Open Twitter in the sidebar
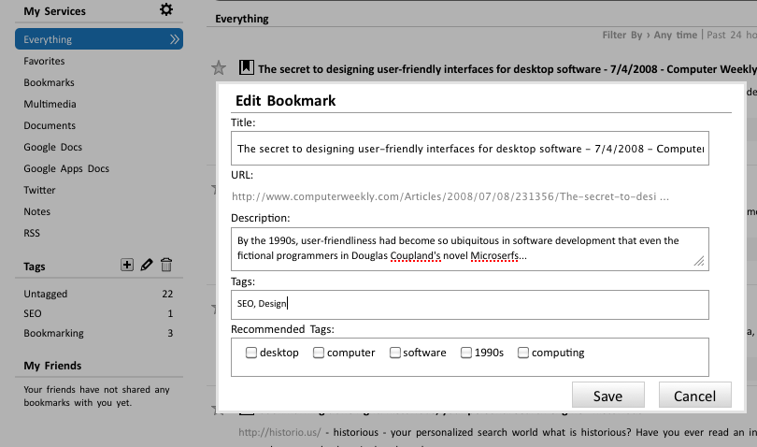The image size is (757, 447). pyautogui.click(x=39, y=190)
